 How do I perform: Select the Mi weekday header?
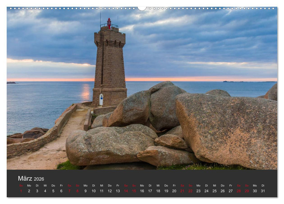tap(45, 185)
